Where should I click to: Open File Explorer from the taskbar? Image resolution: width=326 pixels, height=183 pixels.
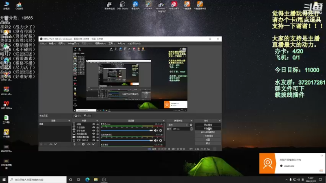click(96, 179)
